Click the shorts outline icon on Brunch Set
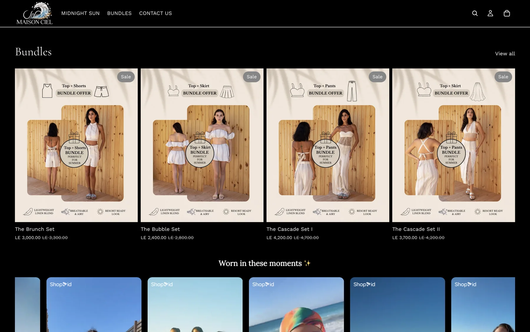Screen dimensions: 530x332 [x=102, y=92]
